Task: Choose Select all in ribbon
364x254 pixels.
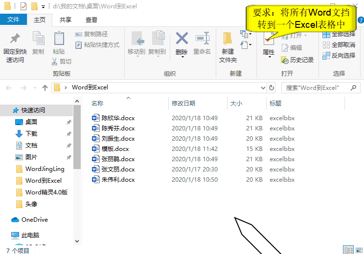Action: pos(339,34)
